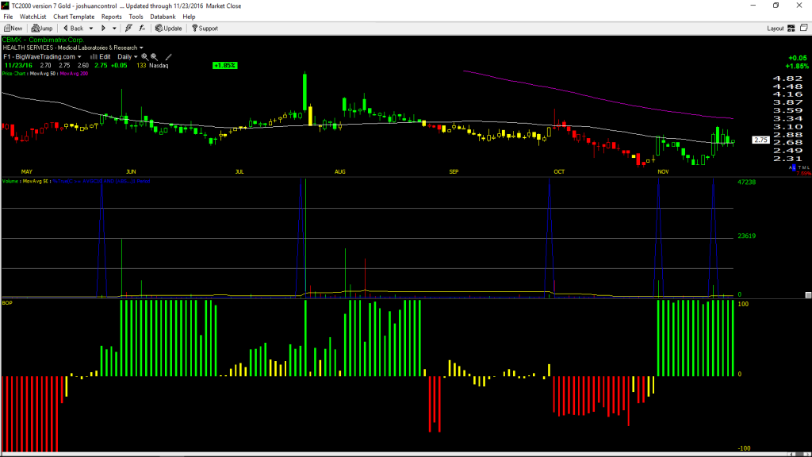Click the cascade windows icon beside Layout

tap(804, 28)
